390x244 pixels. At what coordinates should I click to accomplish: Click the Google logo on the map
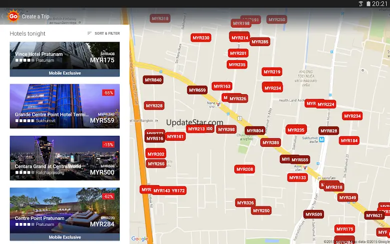coord(140,239)
